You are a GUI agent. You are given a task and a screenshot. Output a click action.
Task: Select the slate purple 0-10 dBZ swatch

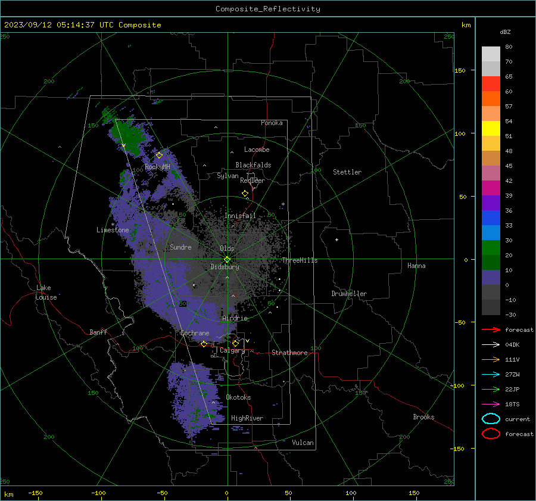491,278
